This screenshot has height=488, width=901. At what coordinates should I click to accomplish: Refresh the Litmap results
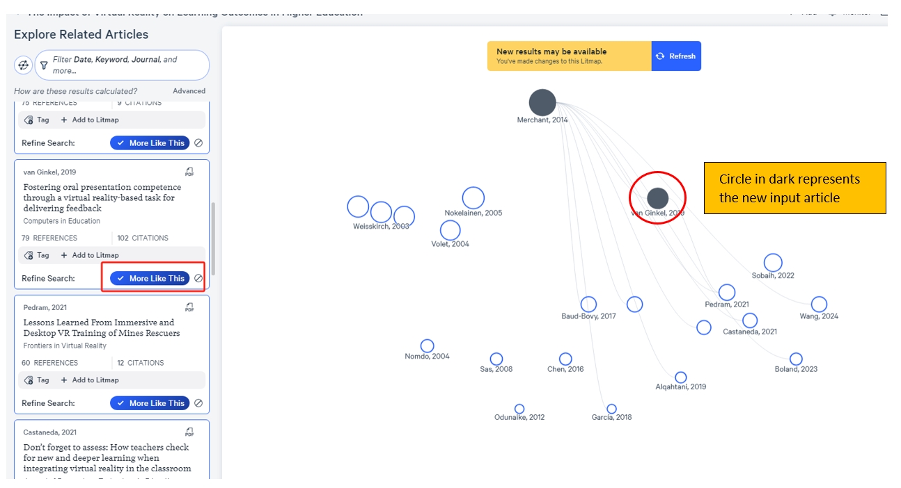pyautogui.click(x=676, y=56)
